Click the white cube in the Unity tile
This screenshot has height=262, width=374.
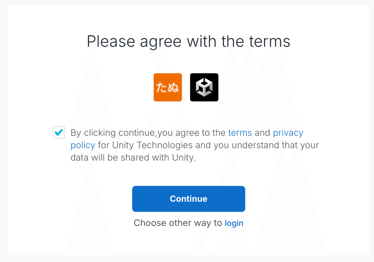204,87
